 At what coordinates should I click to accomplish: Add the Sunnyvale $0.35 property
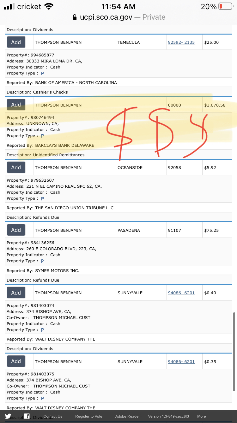[x=16, y=361]
